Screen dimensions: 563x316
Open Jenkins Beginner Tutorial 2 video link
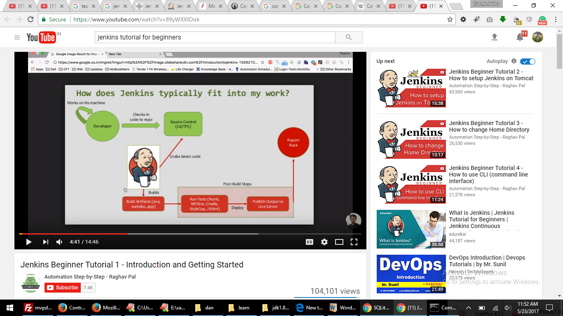click(x=491, y=75)
